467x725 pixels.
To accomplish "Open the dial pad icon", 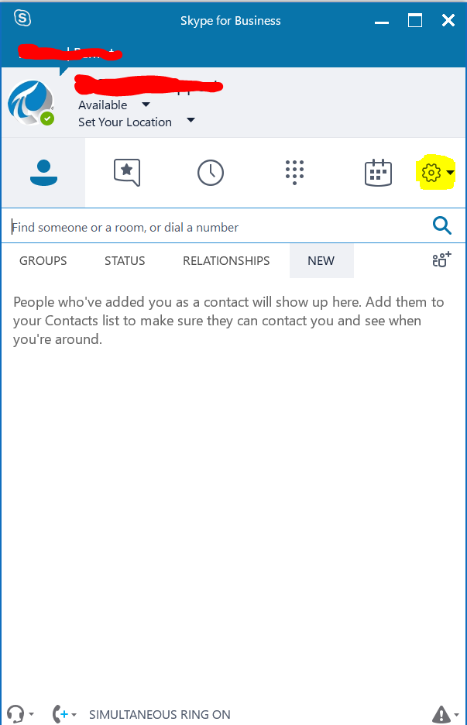I will pos(294,172).
